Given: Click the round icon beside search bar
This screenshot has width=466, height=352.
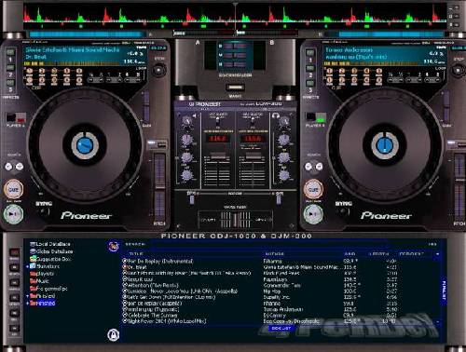Looking at the screenshot, I should click(114, 246).
